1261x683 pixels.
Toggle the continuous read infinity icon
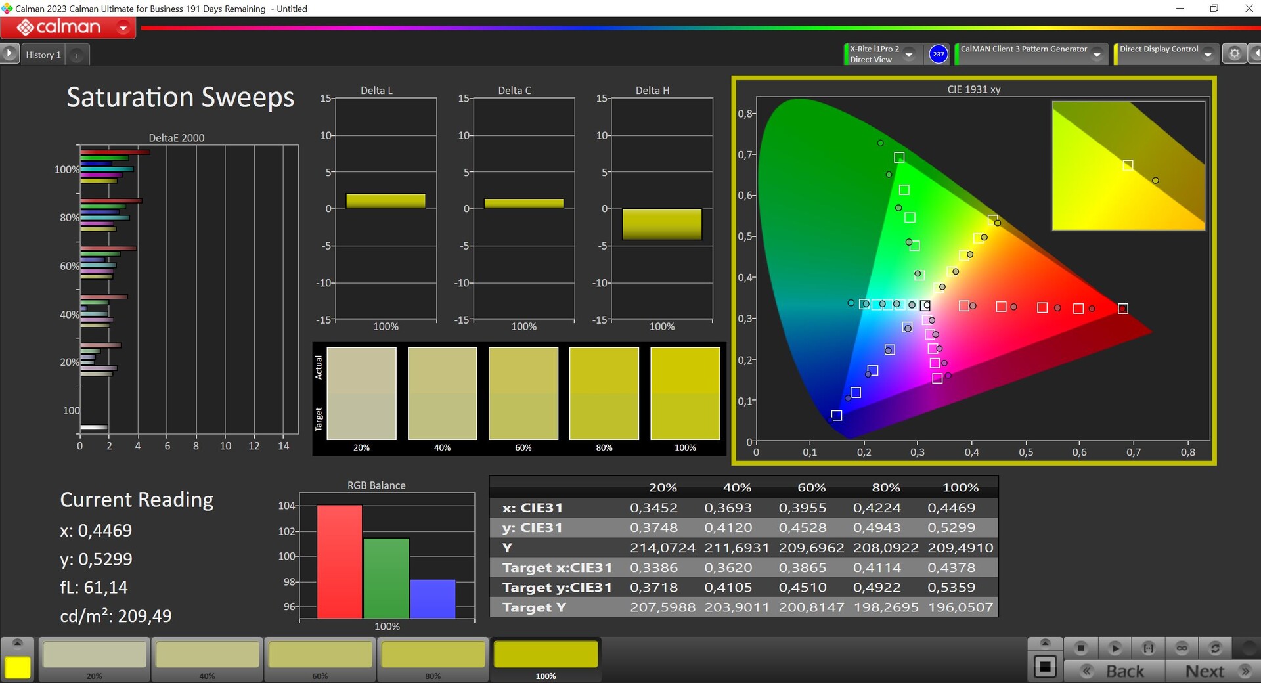click(x=1182, y=648)
